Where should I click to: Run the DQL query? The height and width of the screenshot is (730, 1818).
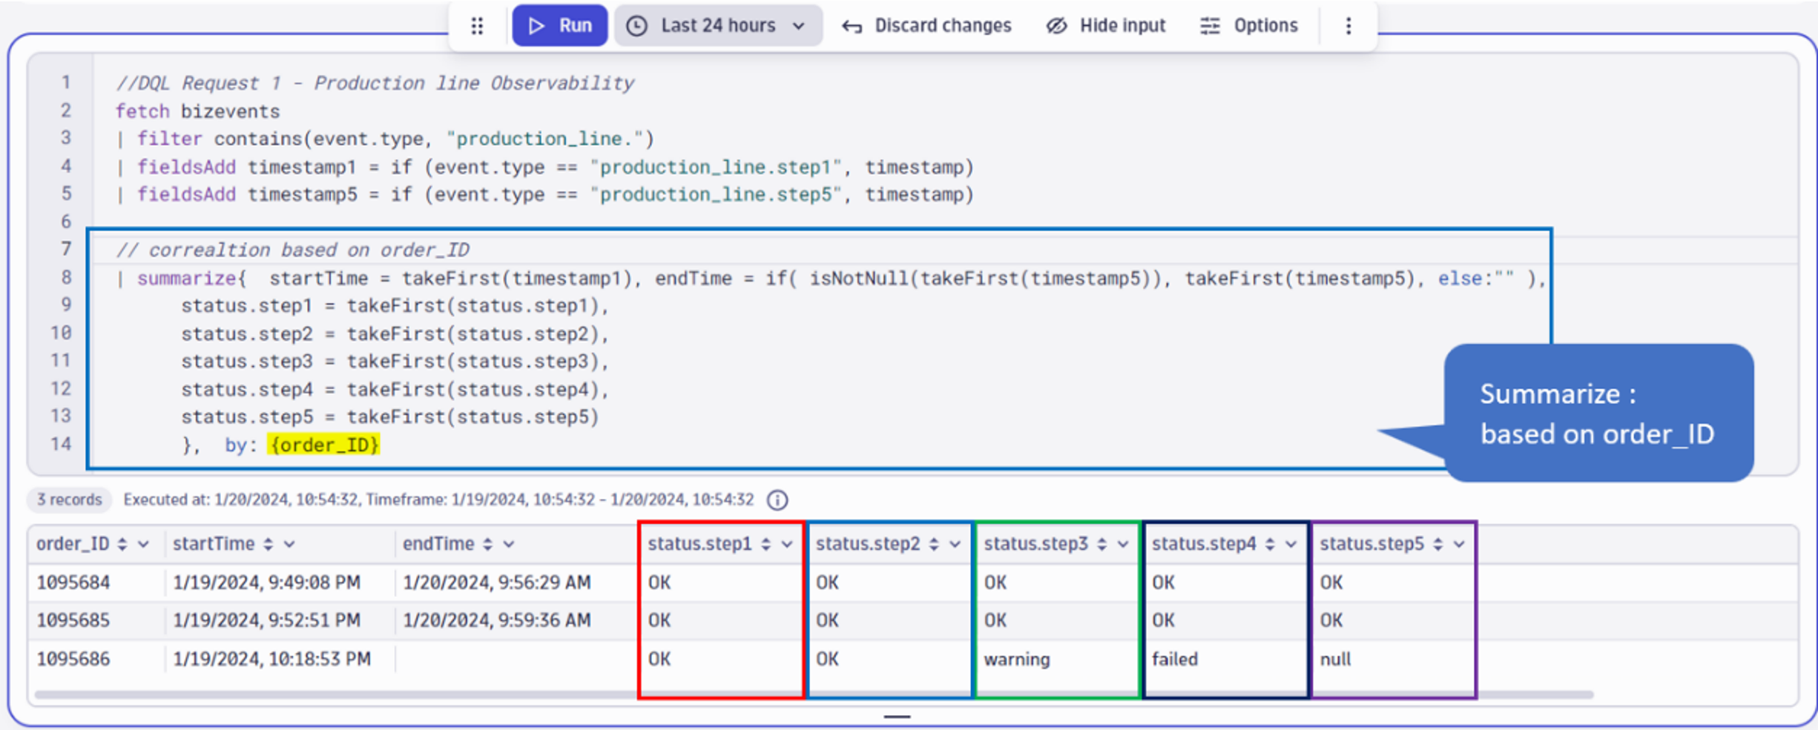tap(560, 24)
